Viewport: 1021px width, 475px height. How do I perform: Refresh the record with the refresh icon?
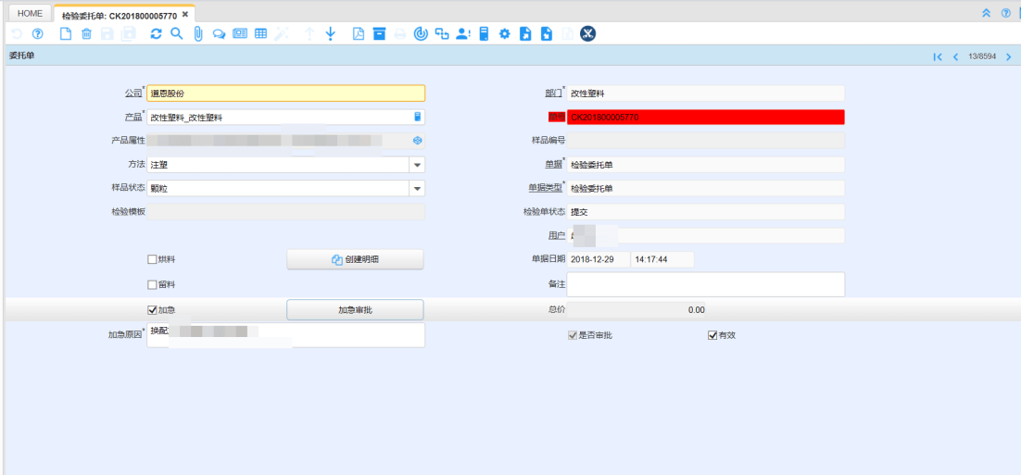point(156,34)
